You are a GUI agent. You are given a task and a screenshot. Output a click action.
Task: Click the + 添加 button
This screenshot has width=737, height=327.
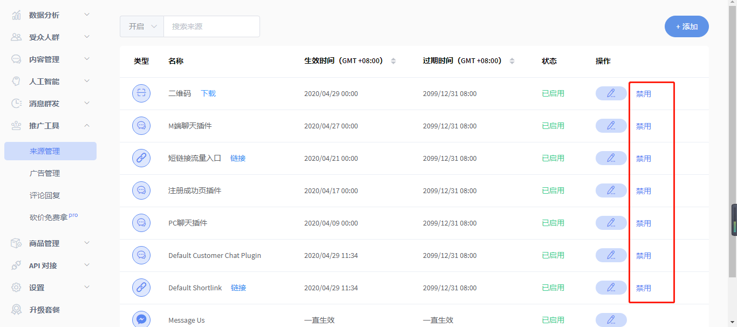(687, 26)
